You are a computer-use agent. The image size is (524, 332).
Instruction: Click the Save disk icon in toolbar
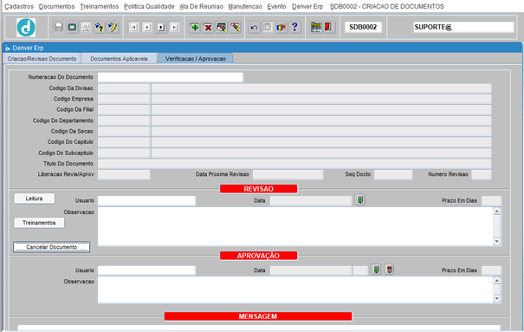[x=59, y=27]
